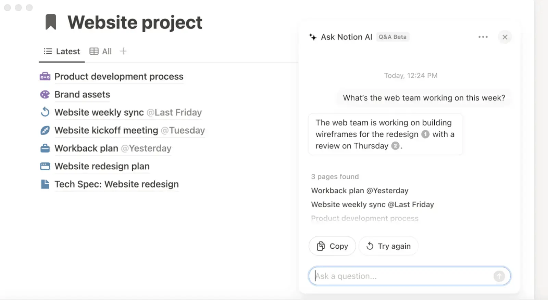Image resolution: width=548 pixels, height=300 pixels.
Task: Click the bookmark icon beside Website project title
Action: pos(51,22)
